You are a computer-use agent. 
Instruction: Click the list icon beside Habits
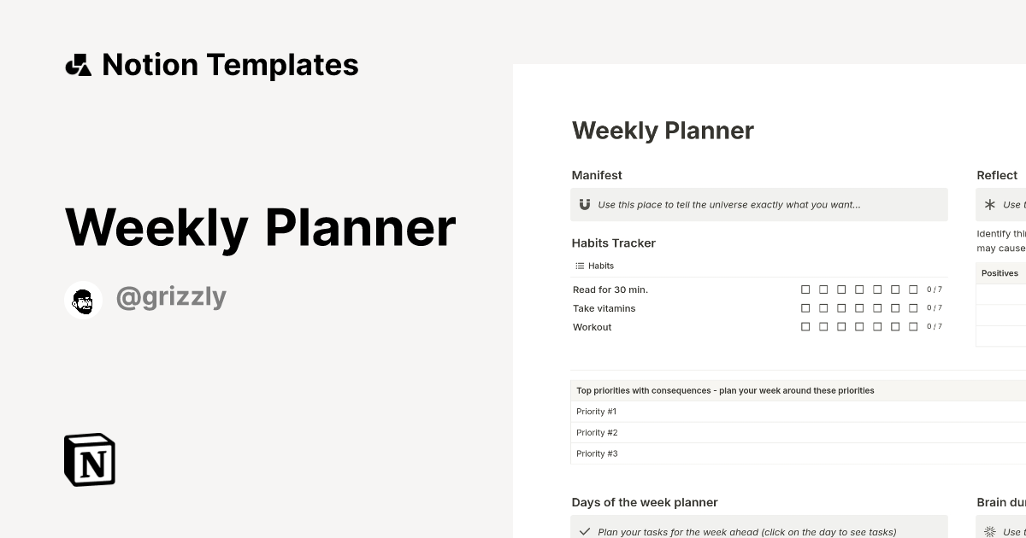pos(580,266)
